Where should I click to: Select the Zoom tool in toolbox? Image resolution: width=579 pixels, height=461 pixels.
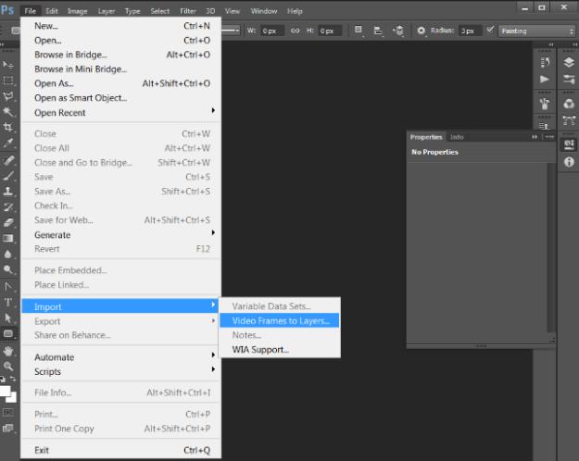click(x=7, y=367)
